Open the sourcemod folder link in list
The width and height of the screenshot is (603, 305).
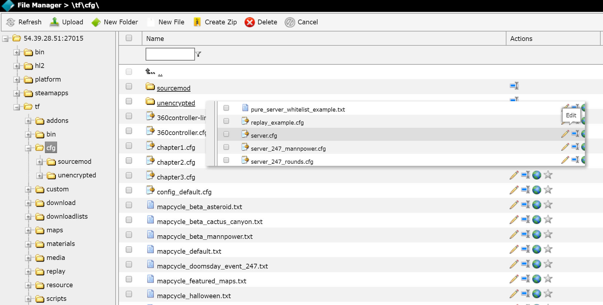pyautogui.click(x=174, y=88)
